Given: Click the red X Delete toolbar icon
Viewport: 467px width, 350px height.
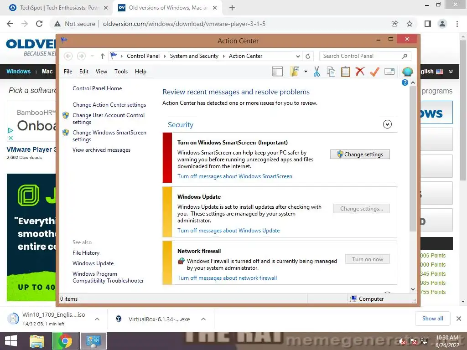Looking at the screenshot, I should click(x=360, y=72).
